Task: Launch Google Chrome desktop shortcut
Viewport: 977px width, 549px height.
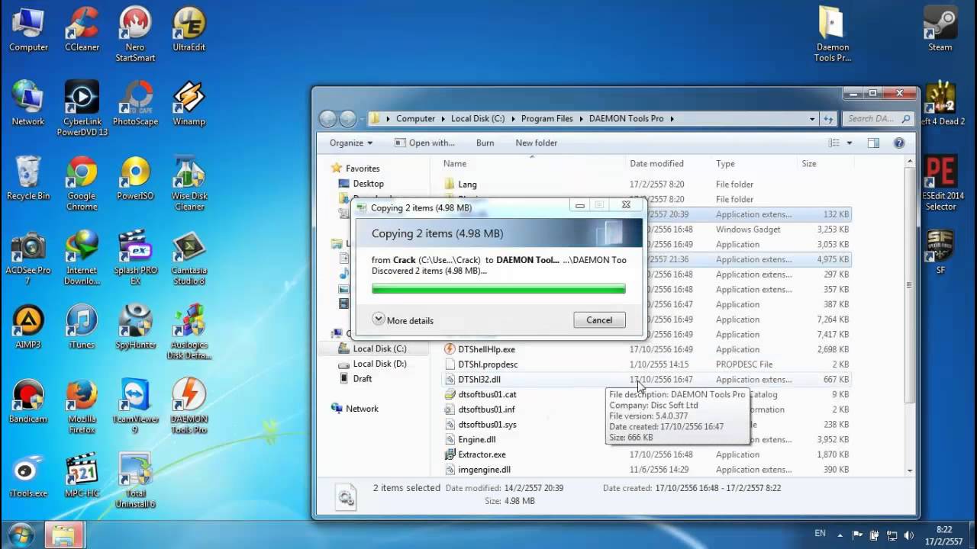Action: [x=82, y=183]
